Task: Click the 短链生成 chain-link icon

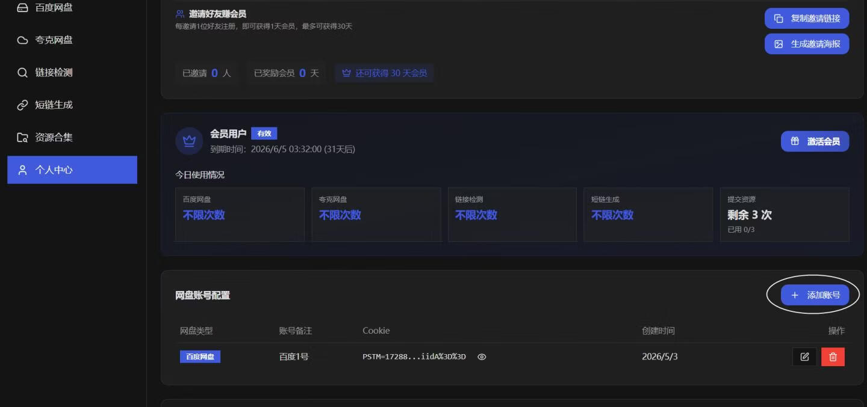Action: click(22, 105)
